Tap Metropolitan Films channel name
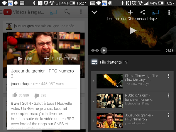176x132 pixels. click(137, 104)
